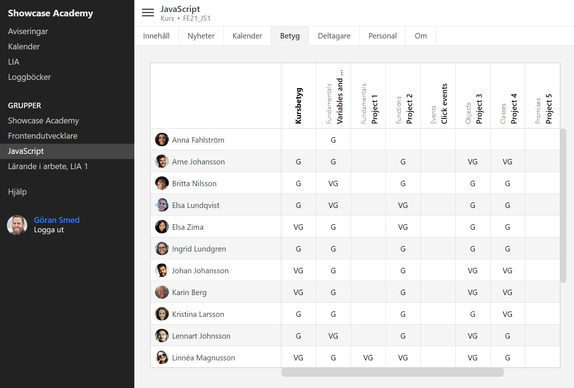Click the hamburger menu icon
This screenshot has width=574, height=388.
tap(148, 13)
